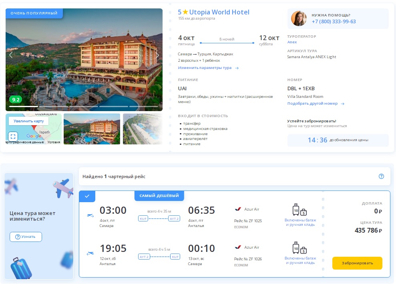The image size is (396, 284).
Task: Click Условия link on the map
Action: (x=54, y=142)
